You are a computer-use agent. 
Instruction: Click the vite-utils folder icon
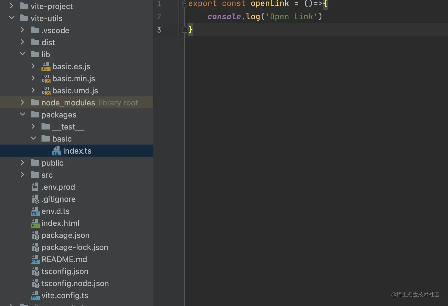coord(24,18)
